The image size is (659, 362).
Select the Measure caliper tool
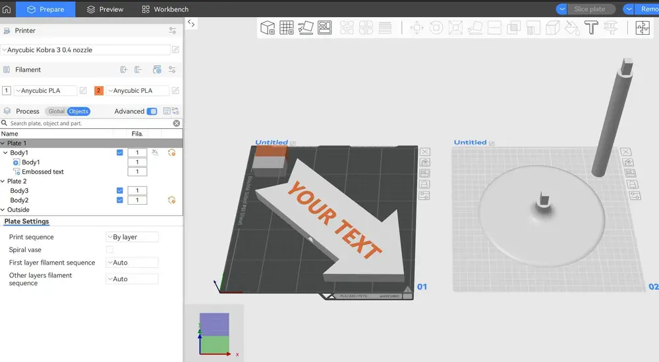click(x=611, y=28)
